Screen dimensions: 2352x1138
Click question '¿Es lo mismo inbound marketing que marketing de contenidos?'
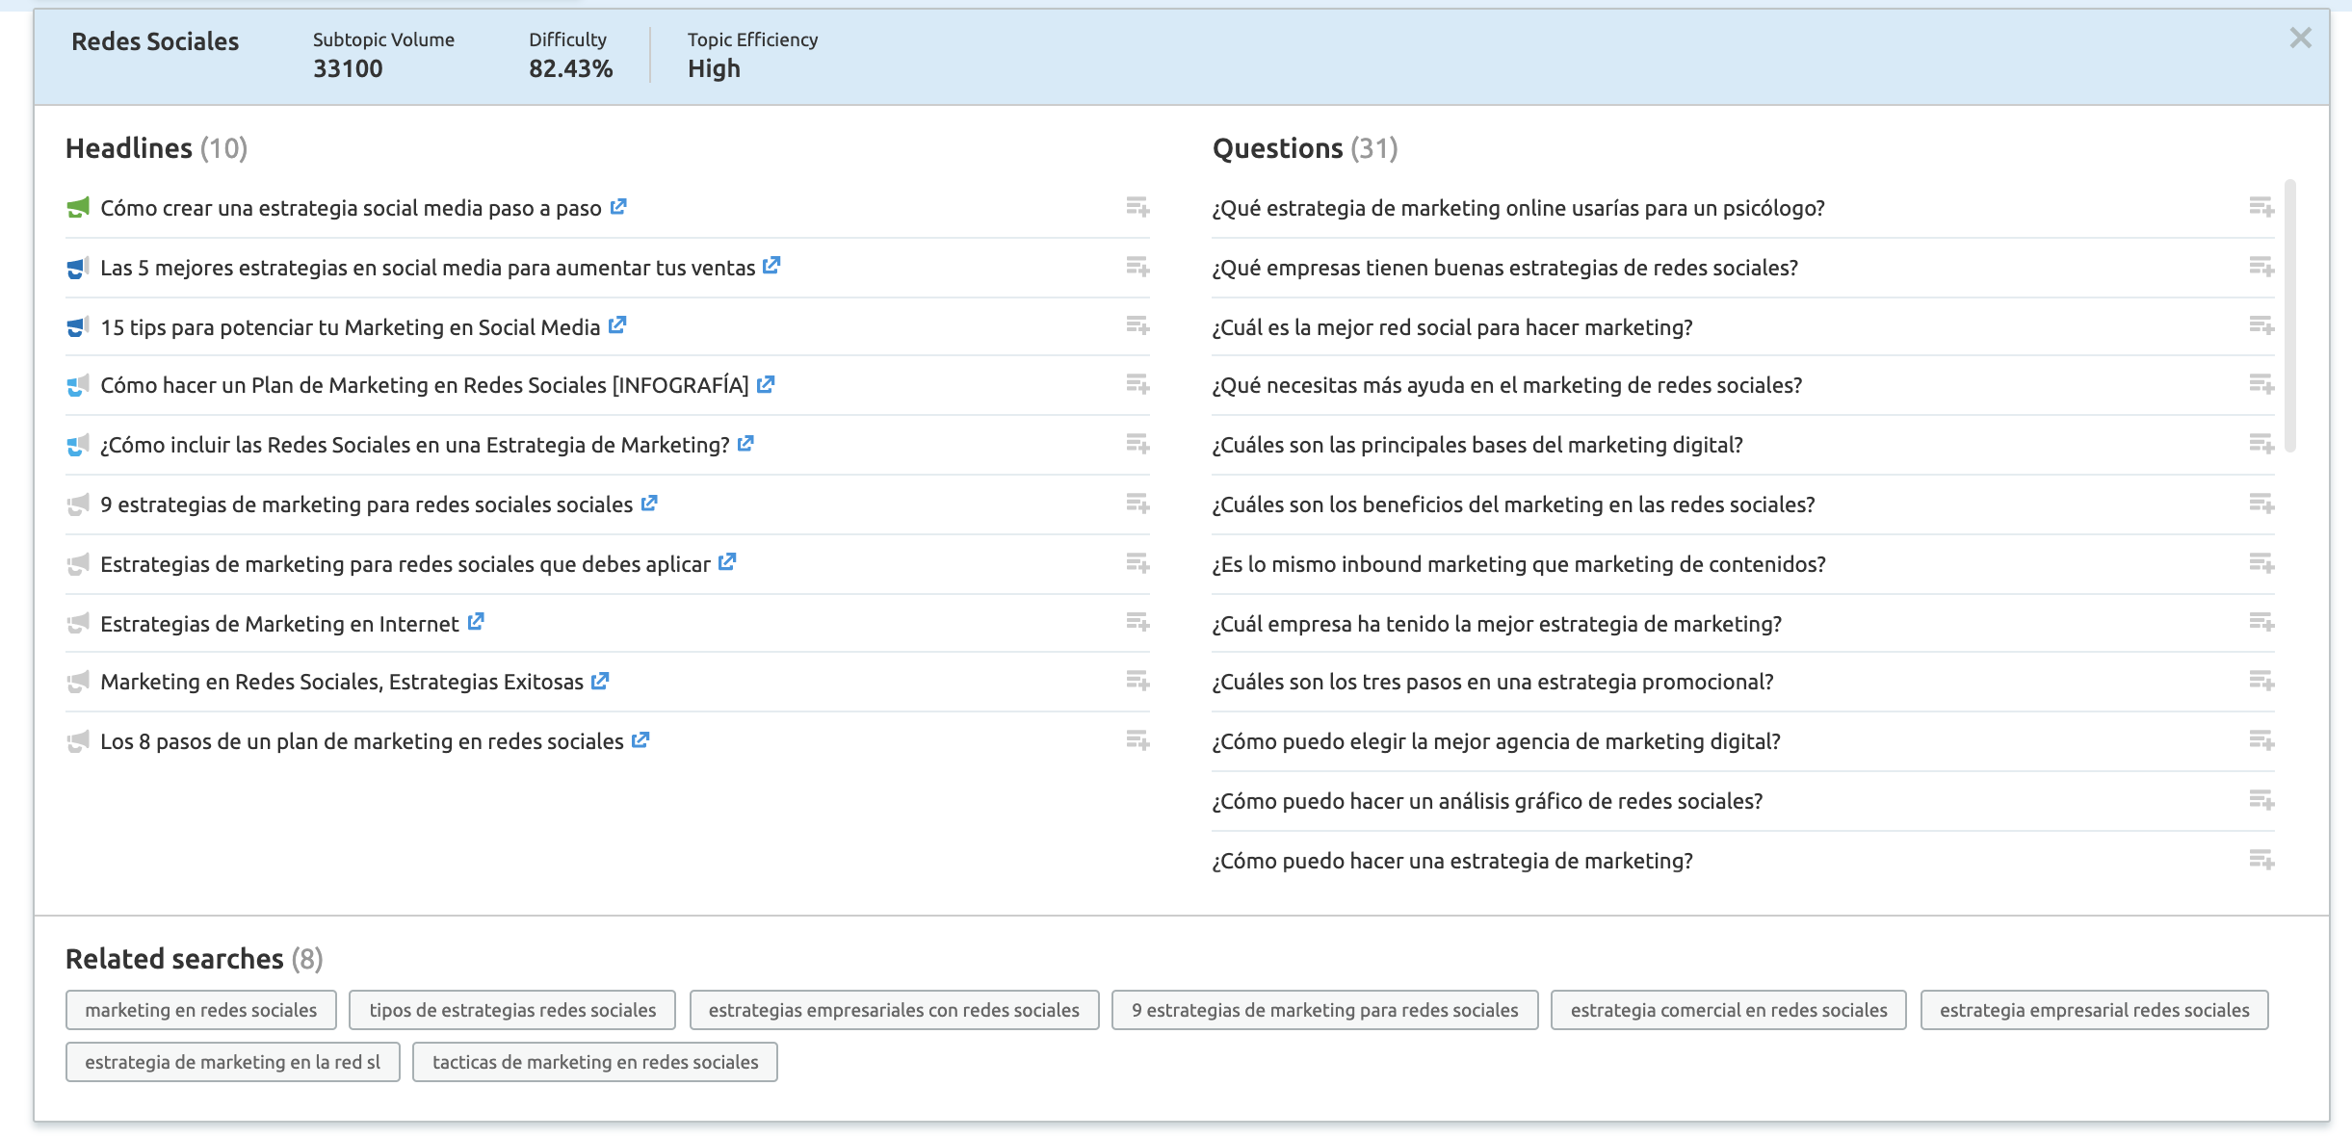coord(1518,564)
